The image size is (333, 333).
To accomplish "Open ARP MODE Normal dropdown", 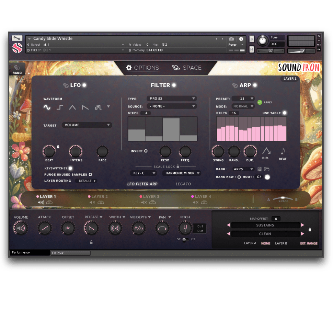I will [x=243, y=106].
